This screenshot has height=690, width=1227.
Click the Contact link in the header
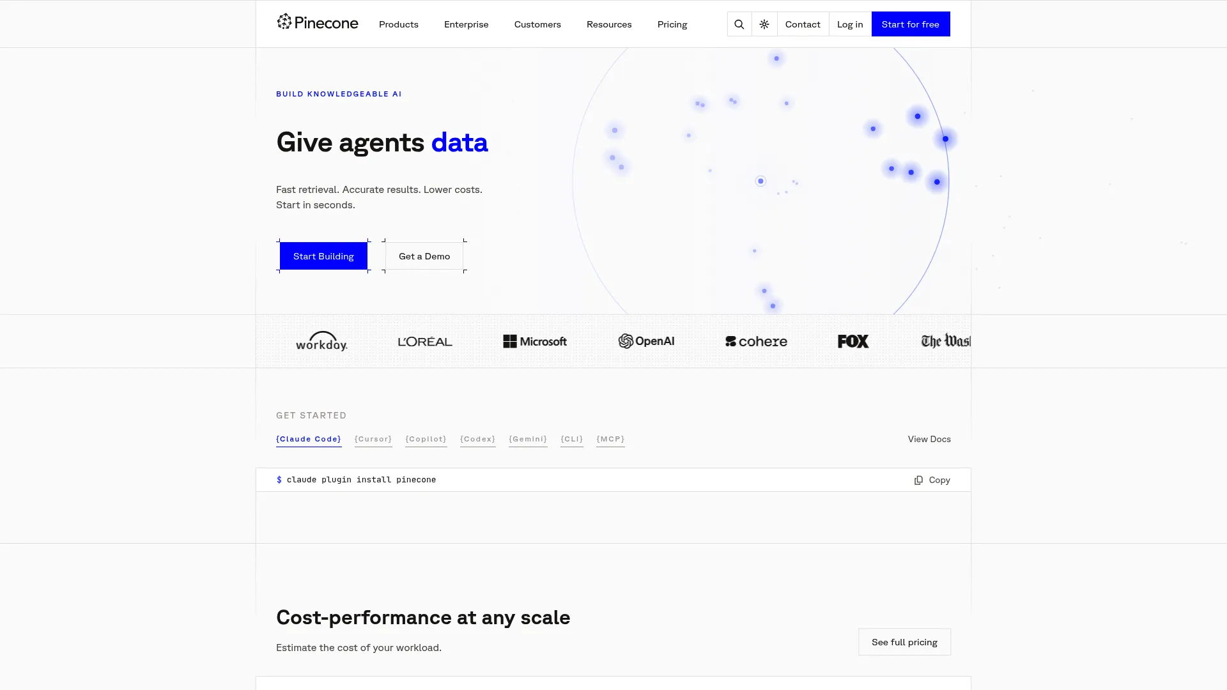pos(803,24)
